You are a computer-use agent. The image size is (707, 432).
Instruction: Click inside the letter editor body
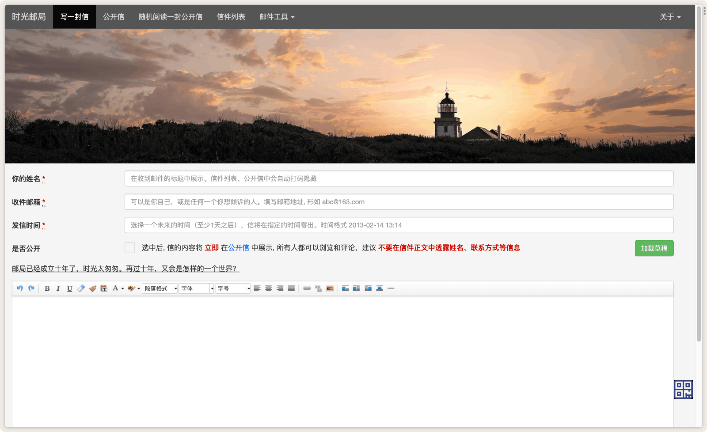[x=343, y=361]
